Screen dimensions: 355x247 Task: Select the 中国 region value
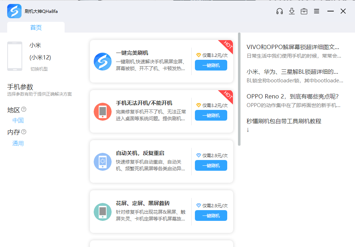18,120
